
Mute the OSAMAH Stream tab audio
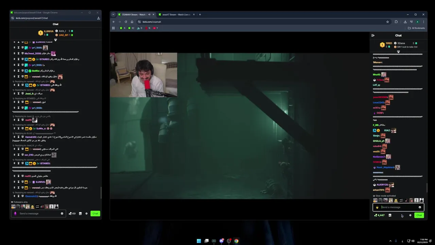pos(149,15)
